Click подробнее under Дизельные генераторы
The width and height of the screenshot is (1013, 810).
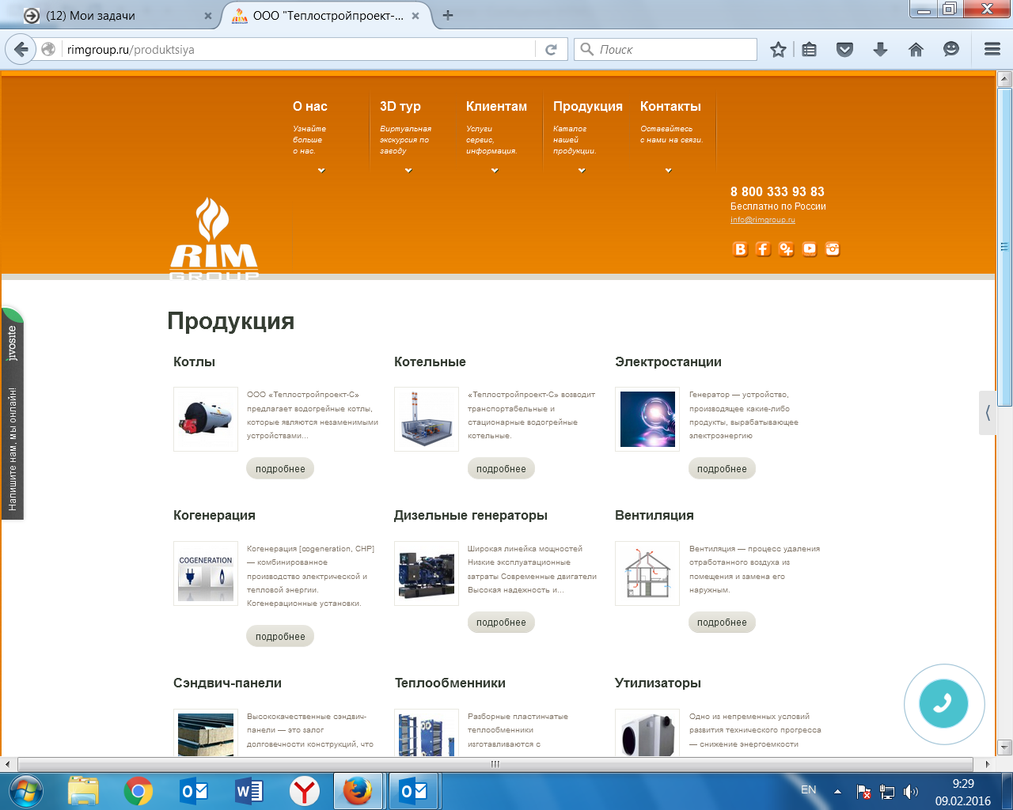click(501, 623)
